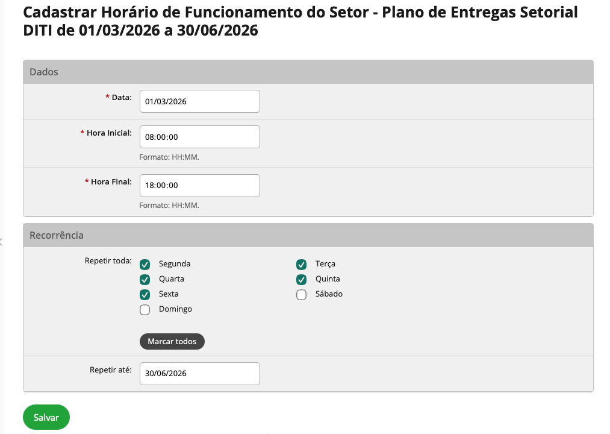Click the sidebar collapse chevron at left edge
This screenshot has height=434, width=610.
[1, 242]
